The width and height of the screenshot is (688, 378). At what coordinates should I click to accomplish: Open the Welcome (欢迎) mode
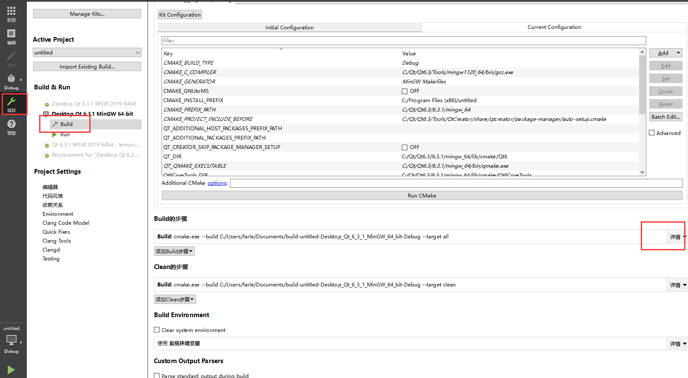[x=11, y=14]
